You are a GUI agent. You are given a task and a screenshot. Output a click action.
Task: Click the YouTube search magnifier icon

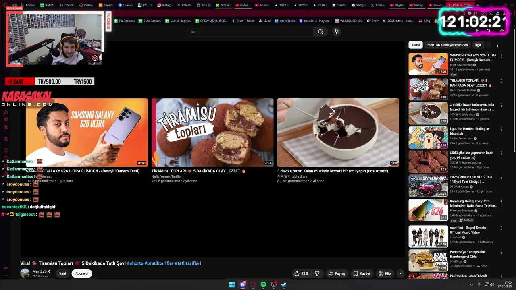click(x=320, y=32)
